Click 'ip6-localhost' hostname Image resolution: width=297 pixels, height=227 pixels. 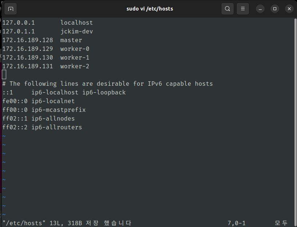point(55,92)
